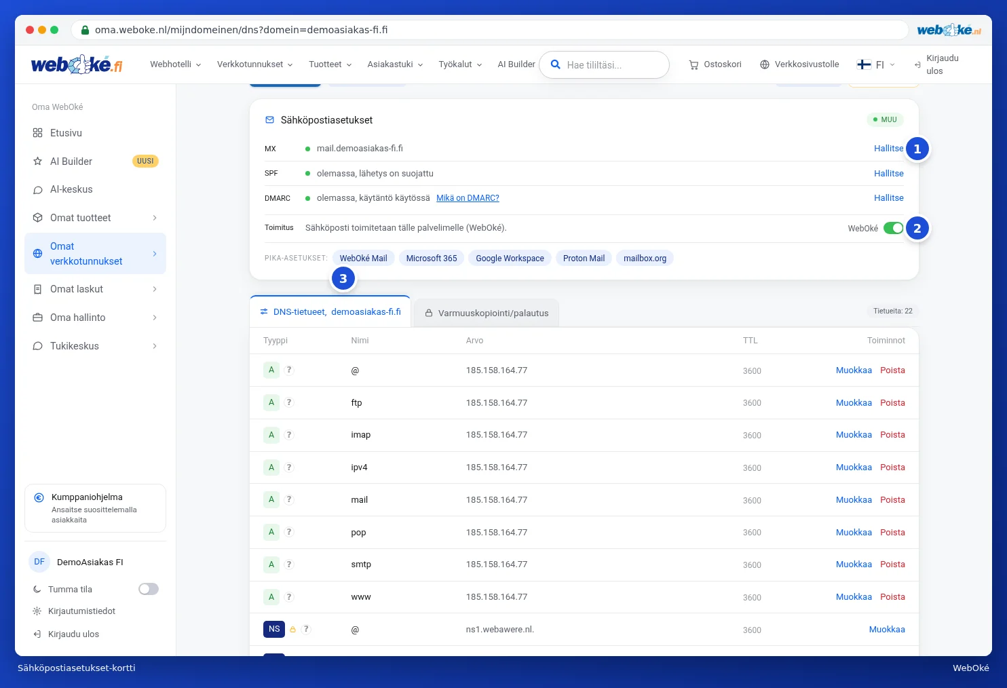Viewport: 1007px width, 688px height.
Task: Click the AI Builder star icon in sidebar
Action: point(38,161)
